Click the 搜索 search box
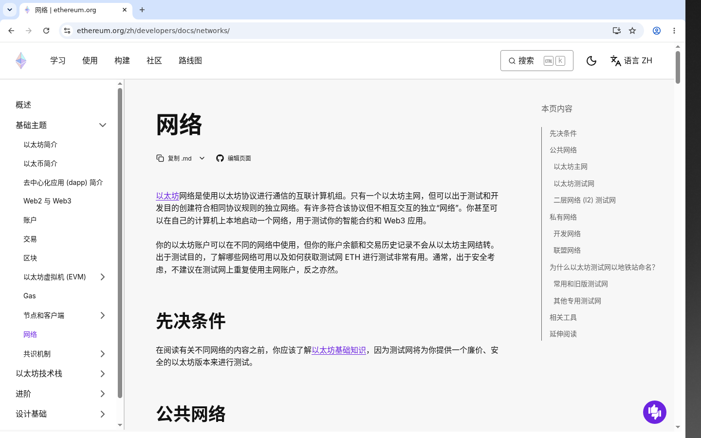Image resolution: width=701 pixels, height=438 pixels. tap(536, 61)
